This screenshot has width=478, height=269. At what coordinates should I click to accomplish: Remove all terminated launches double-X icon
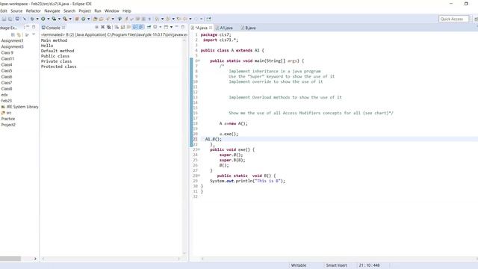tap(108, 28)
